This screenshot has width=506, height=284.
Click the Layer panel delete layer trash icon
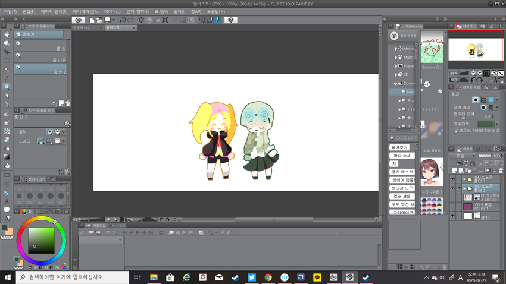tap(501, 171)
